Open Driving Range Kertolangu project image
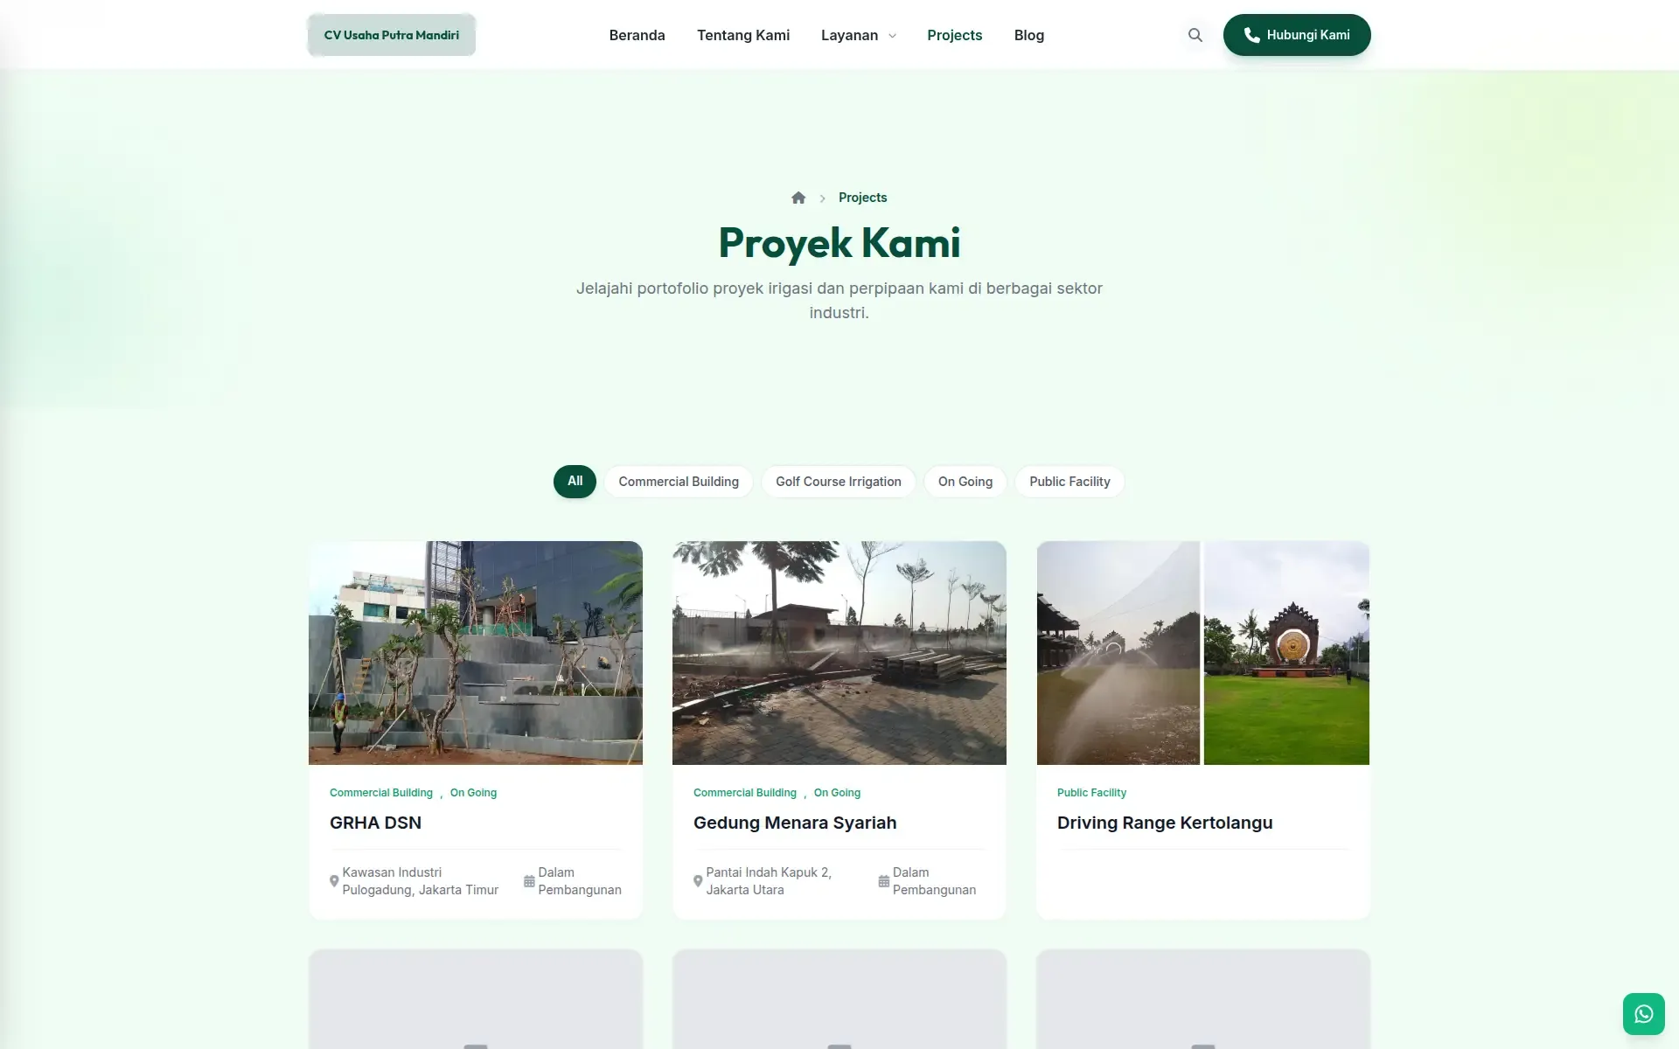This screenshot has height=1049, width=1679. pyautogui.click(x=1203, y=653)
